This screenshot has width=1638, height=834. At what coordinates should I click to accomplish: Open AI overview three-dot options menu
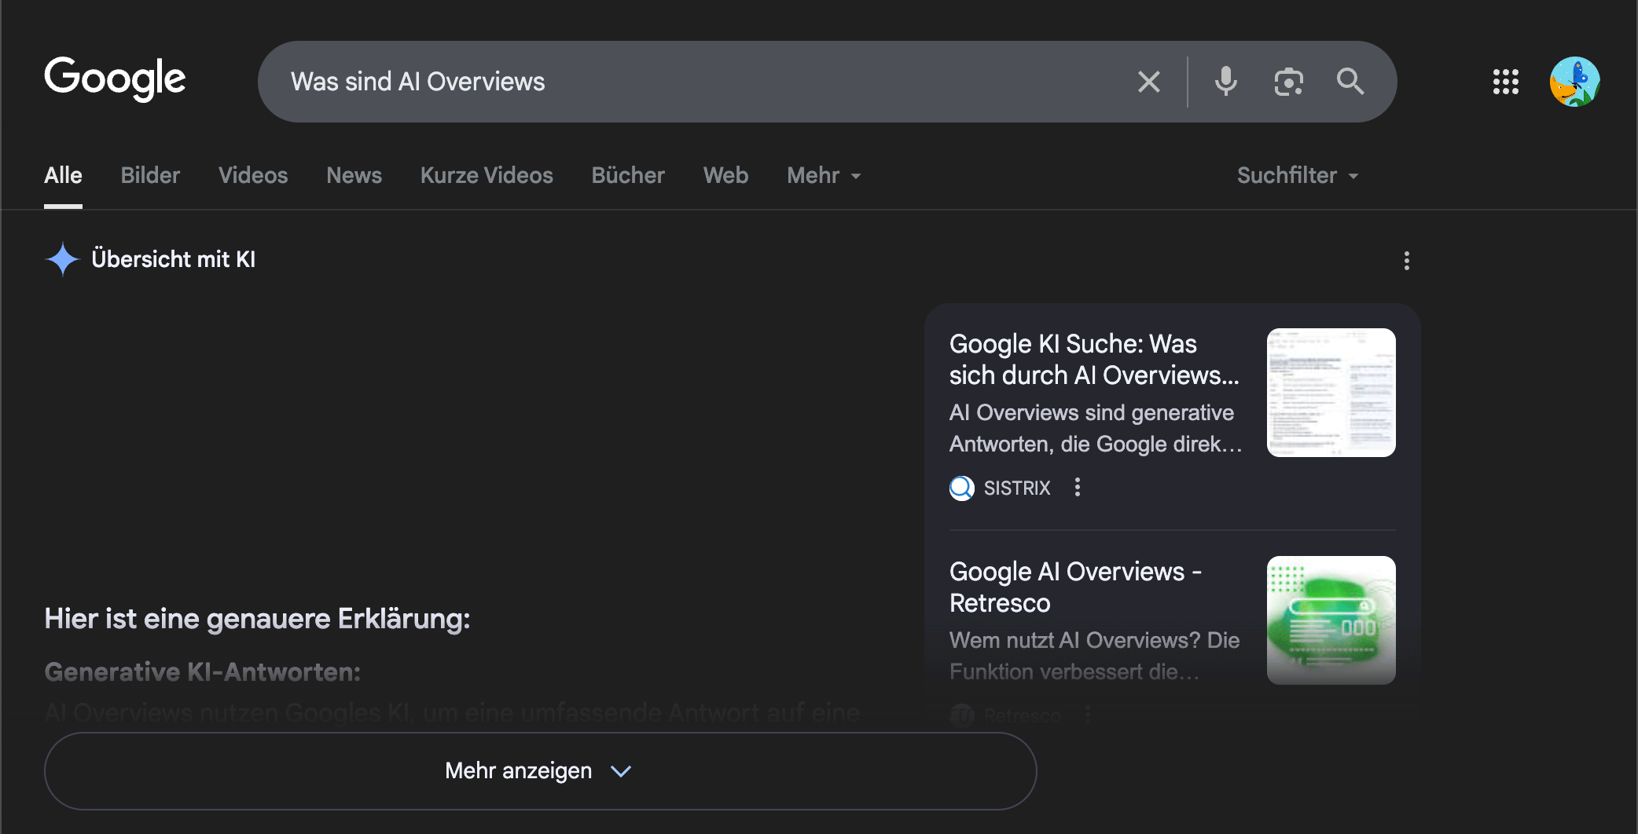pyautogui.click(x=1406, y=261)
